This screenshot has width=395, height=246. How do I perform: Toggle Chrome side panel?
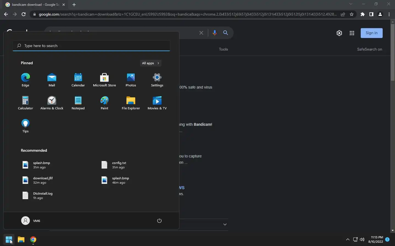[x=371, y=14]
